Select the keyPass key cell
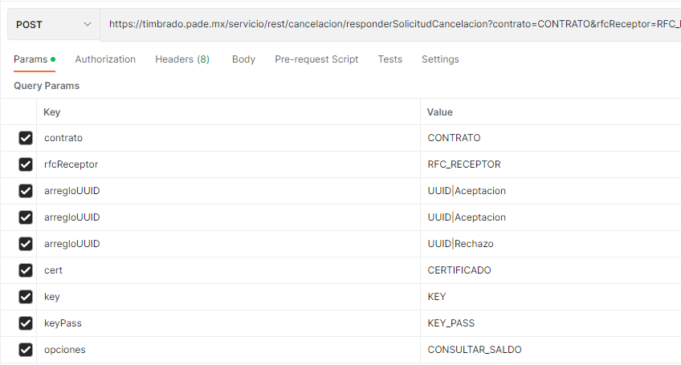This screenshot has height=365, width=681. click(x=228, y=323)
